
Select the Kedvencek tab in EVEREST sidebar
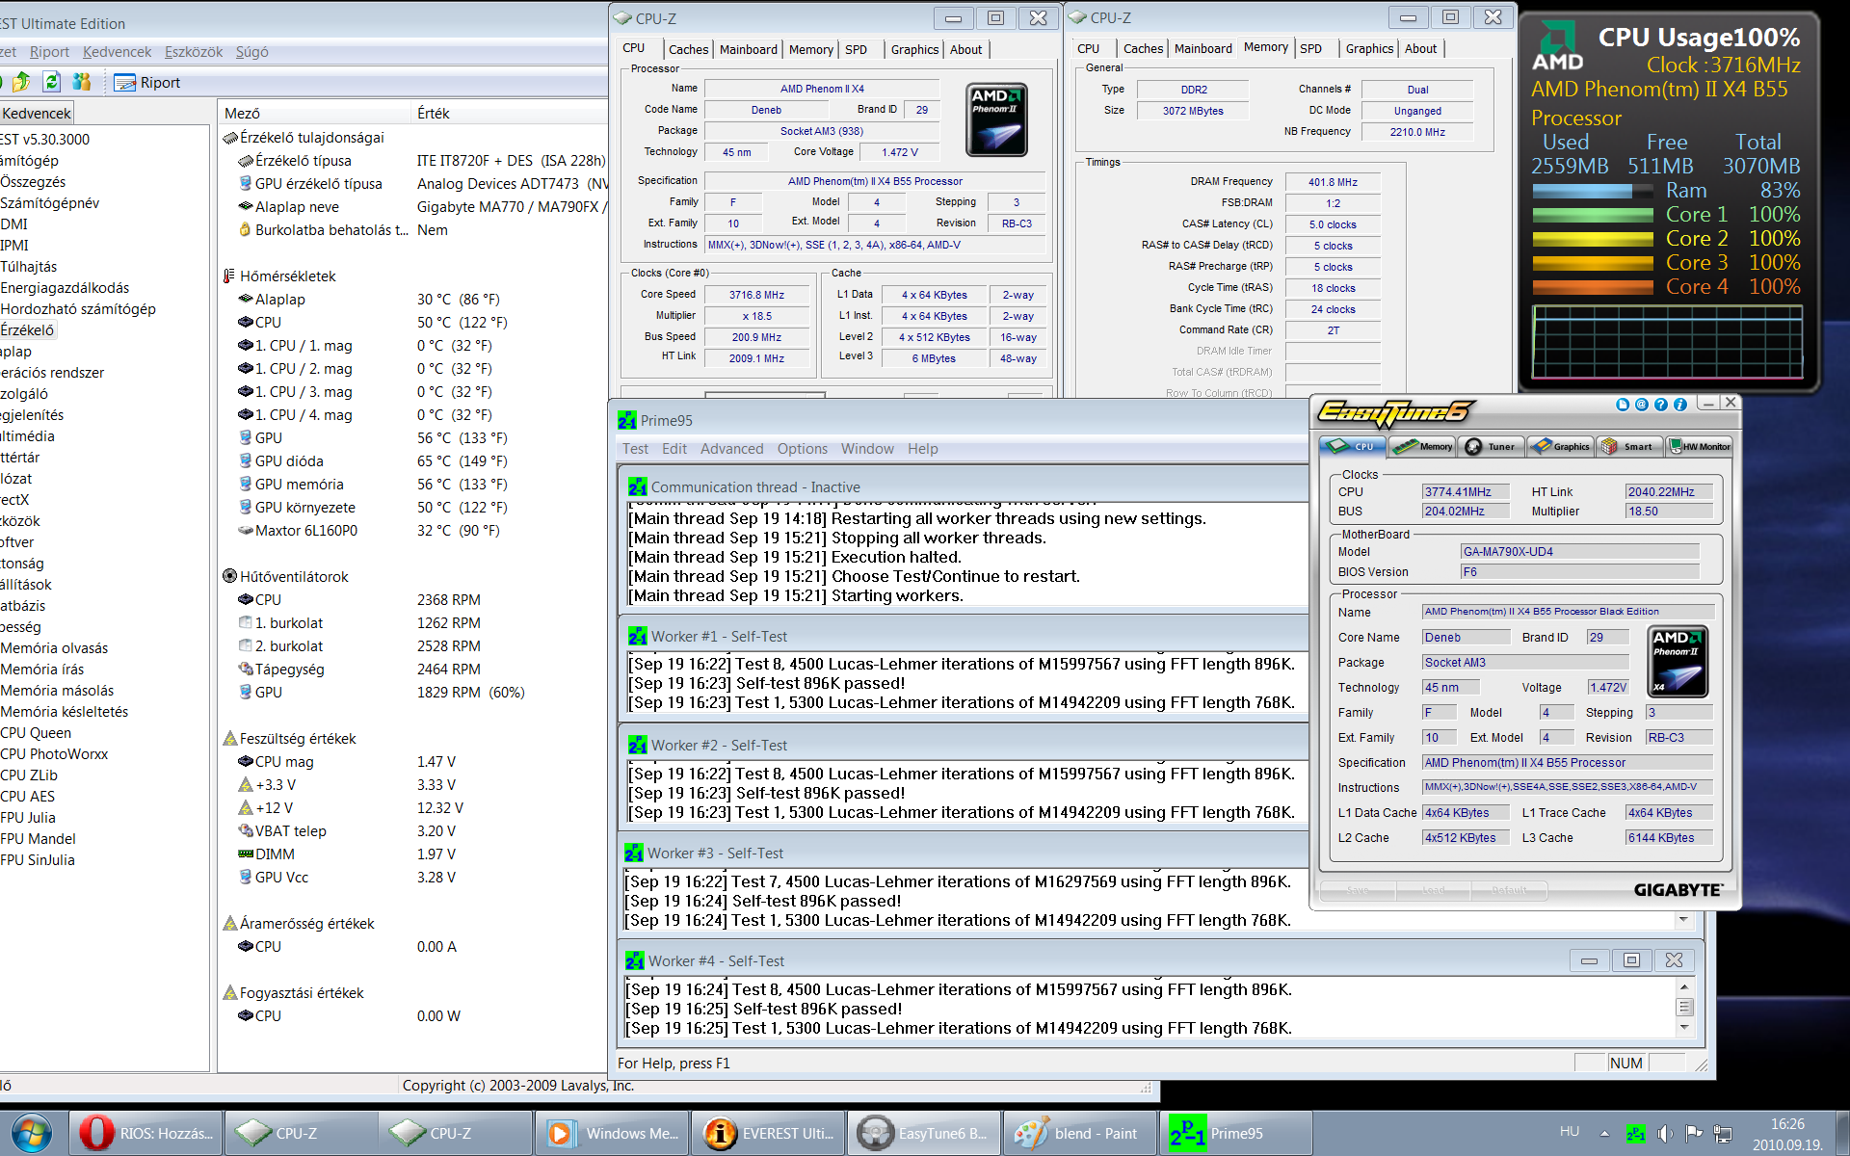coord(37,113)
